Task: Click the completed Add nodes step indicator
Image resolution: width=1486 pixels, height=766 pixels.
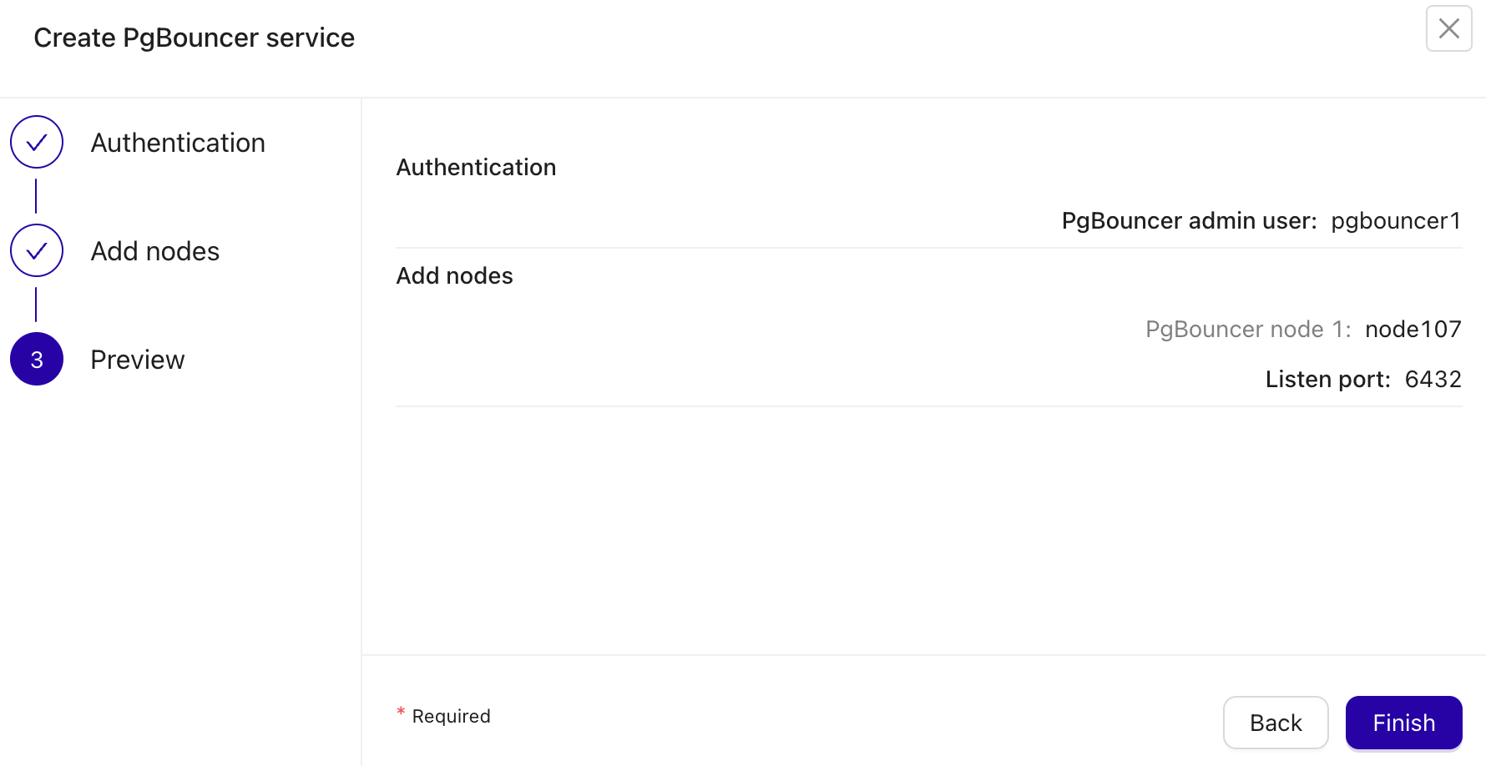Action: coord(37,250)
